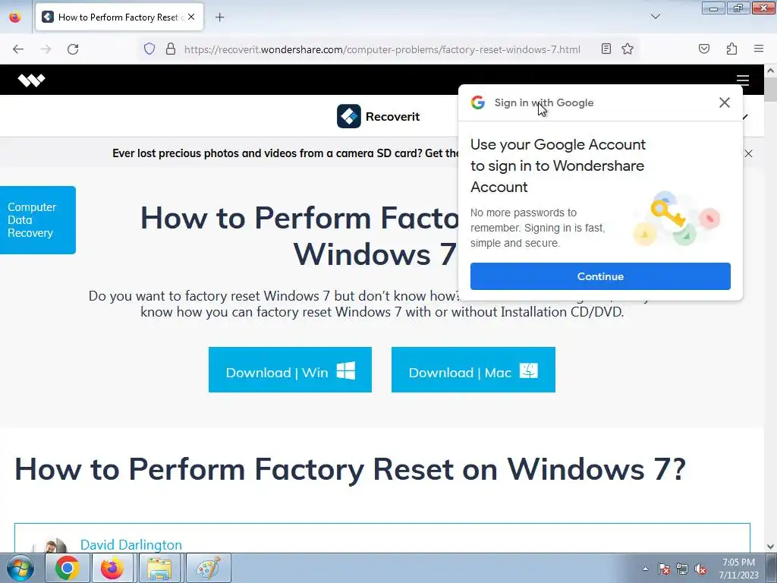Open the Computer Data Recovery side tab
Viewport: 777px width, 583px height.
[38, 220]
